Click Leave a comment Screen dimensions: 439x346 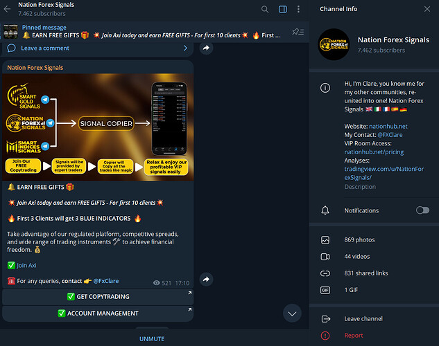click(45, 48)
